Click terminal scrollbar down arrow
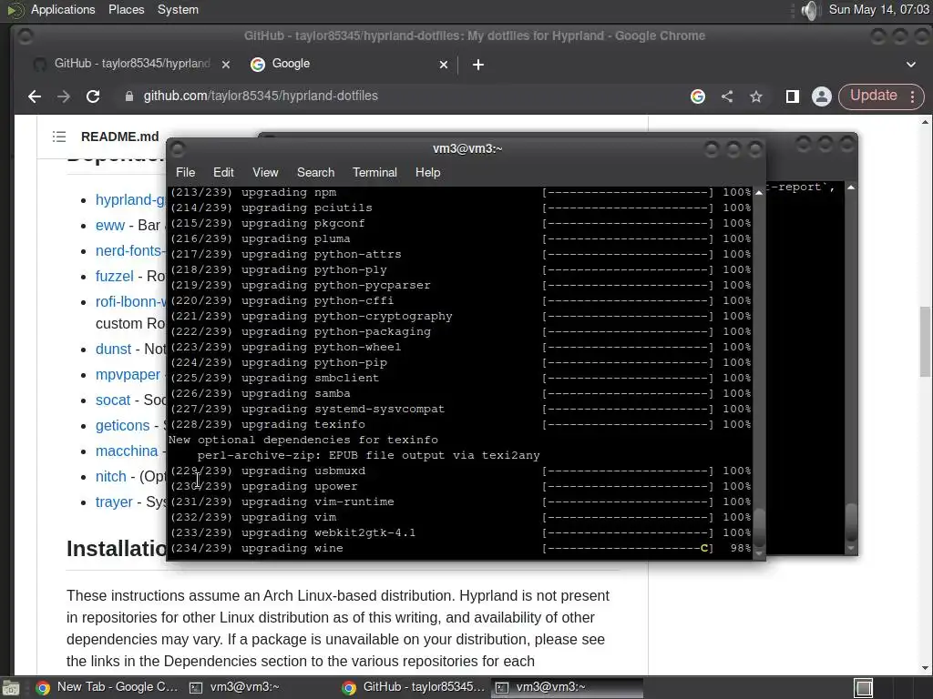933x699 pixels. (x=759, y=553)
